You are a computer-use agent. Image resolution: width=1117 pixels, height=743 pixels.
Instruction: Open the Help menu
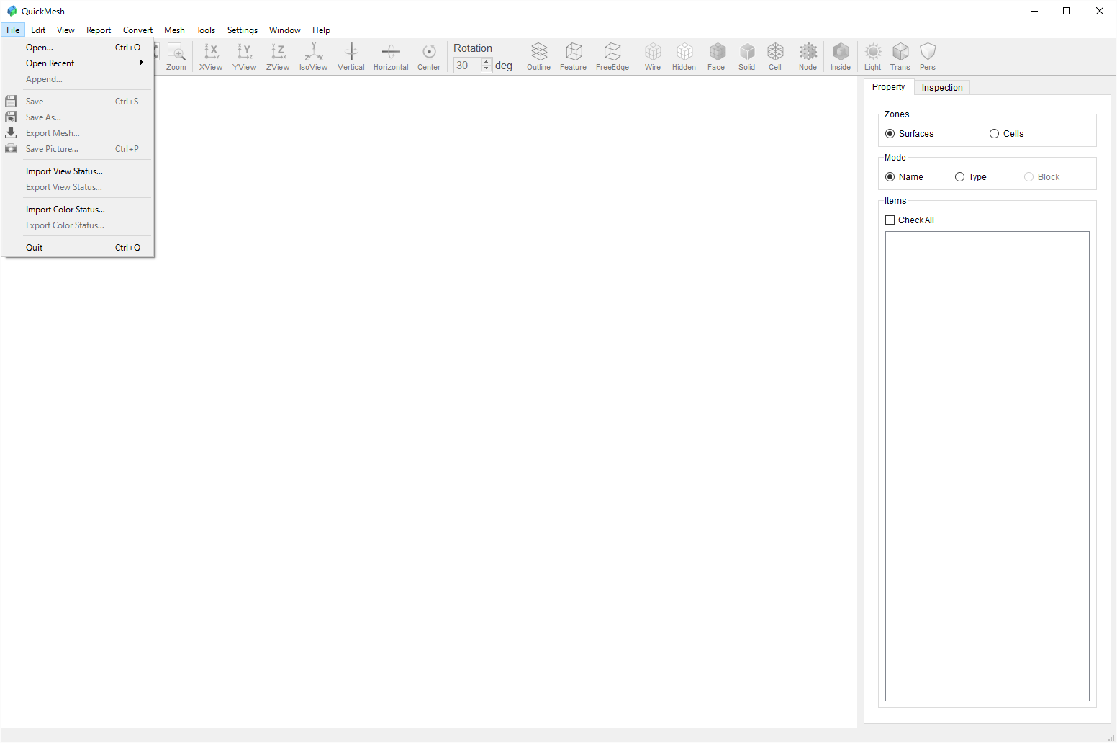point(321,30)
